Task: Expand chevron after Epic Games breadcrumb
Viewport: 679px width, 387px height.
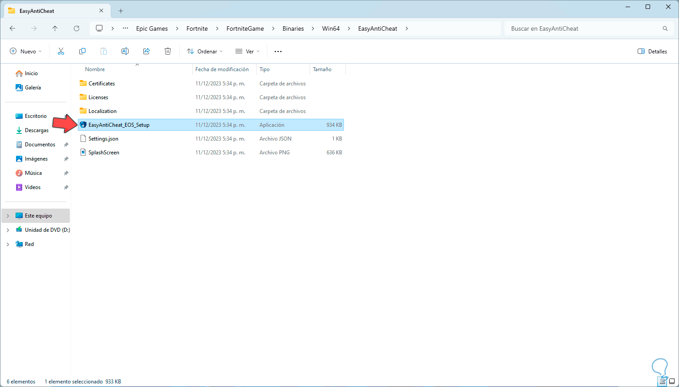Action: tap(177, 28)
